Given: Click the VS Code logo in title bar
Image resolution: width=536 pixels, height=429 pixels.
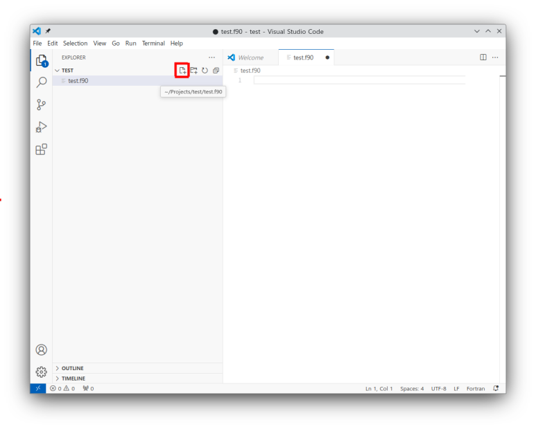Looking at the screenshot, I should (x=37, y=31).
